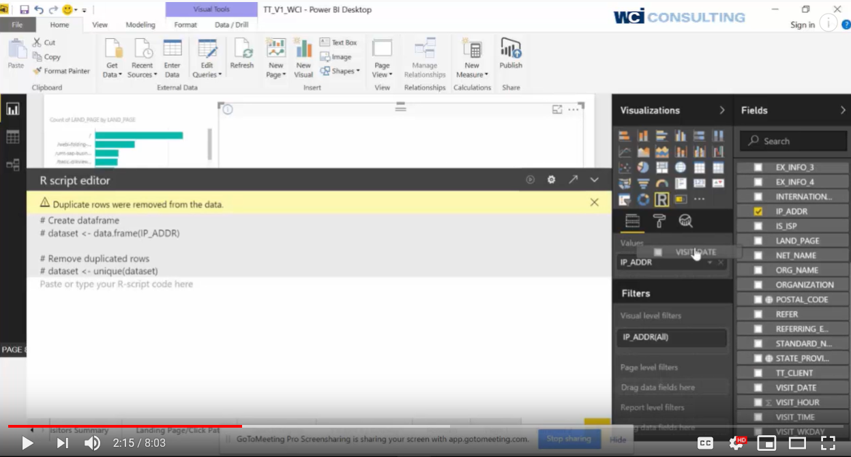
Task: Switch to the View ribbon tab
Action: click(x=100, y=25)
